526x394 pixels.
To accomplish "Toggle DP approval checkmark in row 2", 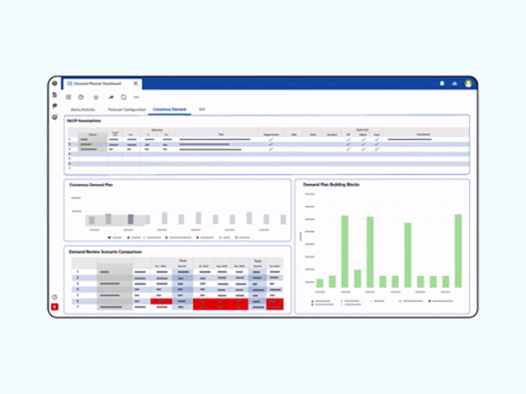I will tap(348, 144).
